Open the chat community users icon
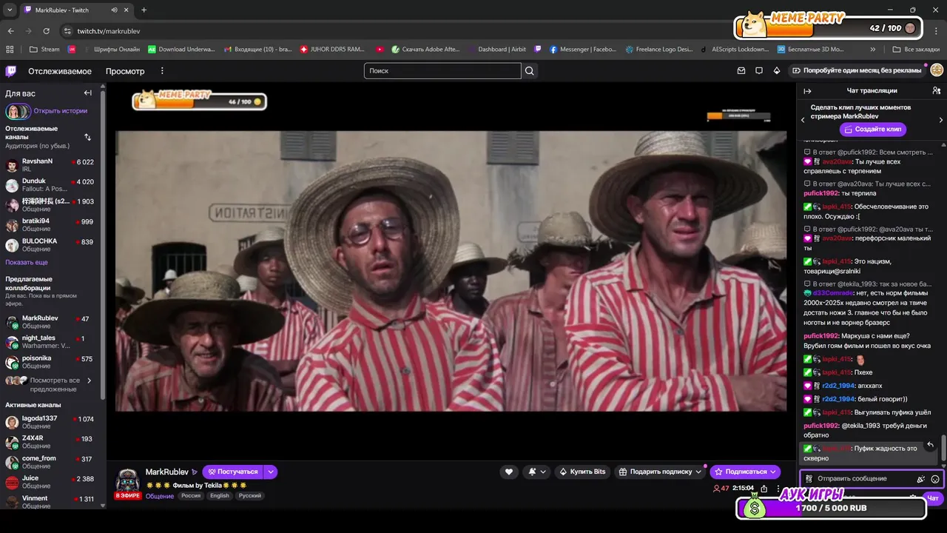 click(937, 90)
